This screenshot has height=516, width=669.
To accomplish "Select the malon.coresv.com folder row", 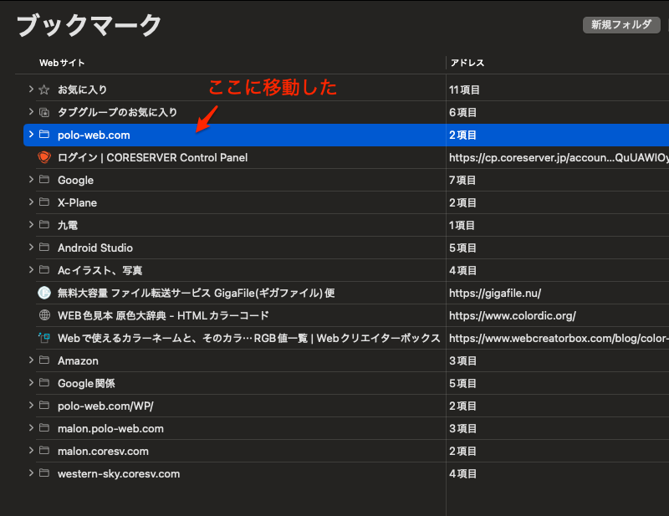I will point(103,451).
